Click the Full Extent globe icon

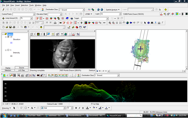point(127,23)
